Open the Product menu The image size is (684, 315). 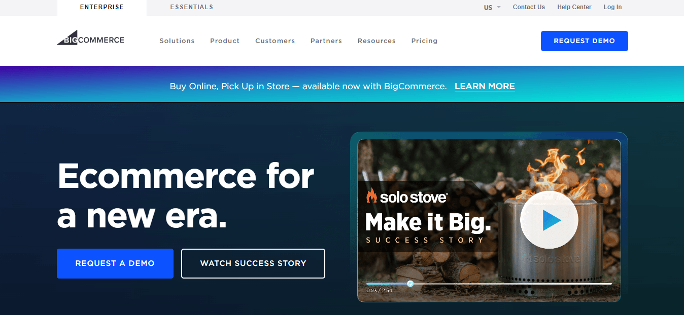[x=225, y=41]
